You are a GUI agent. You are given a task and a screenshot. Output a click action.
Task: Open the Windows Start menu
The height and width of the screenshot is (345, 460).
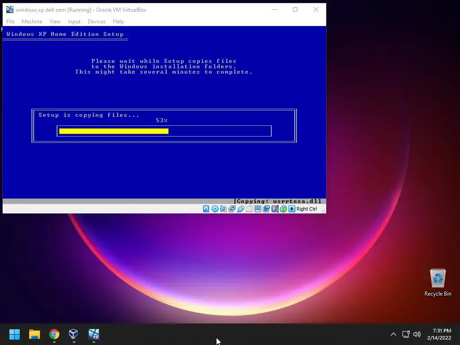(14, 334)
